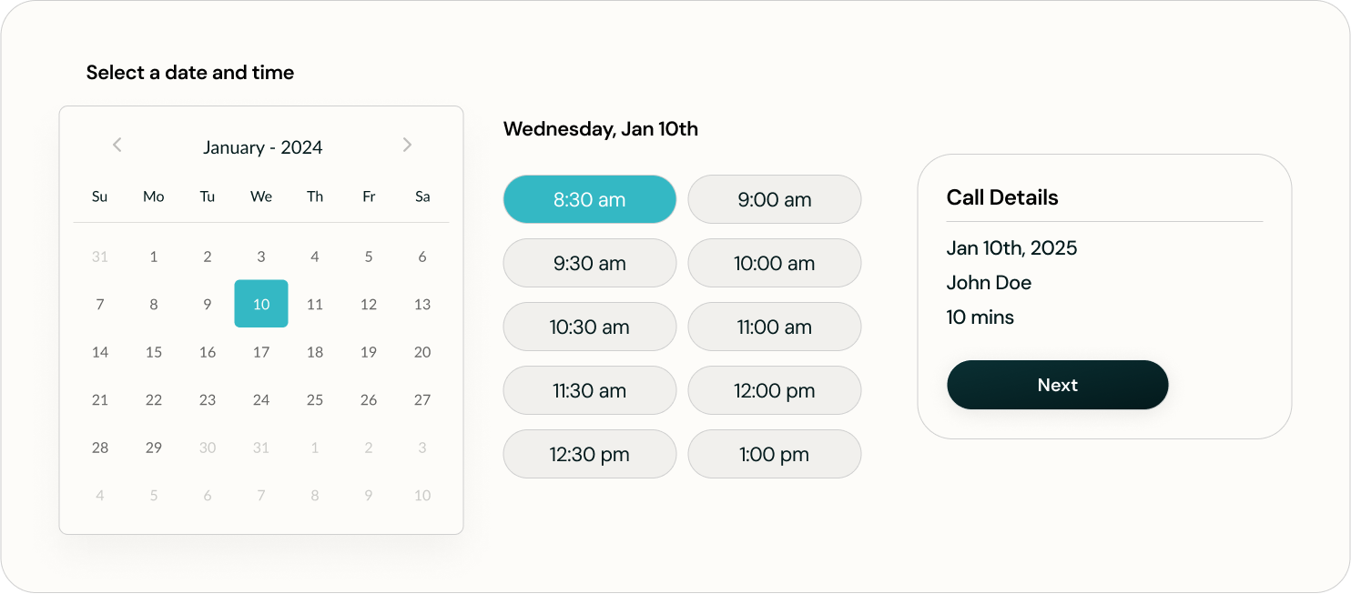Pick the 10:30 am time slot
The image size is (1351, 594).
[590, 327]
